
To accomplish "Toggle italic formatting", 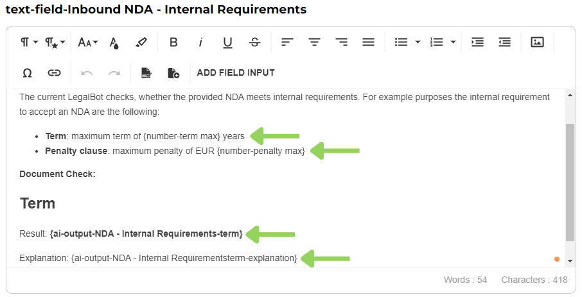I will [x=200, y=42].
